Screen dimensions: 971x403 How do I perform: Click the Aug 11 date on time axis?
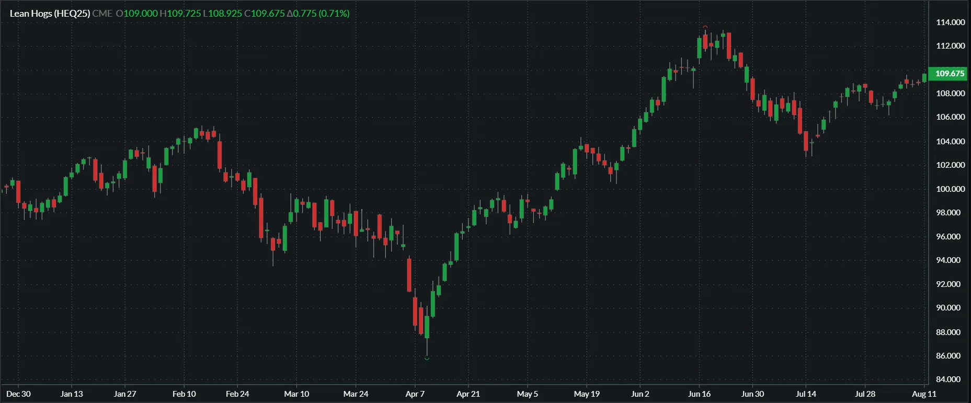pyautogui.click(x=924, y=394)
